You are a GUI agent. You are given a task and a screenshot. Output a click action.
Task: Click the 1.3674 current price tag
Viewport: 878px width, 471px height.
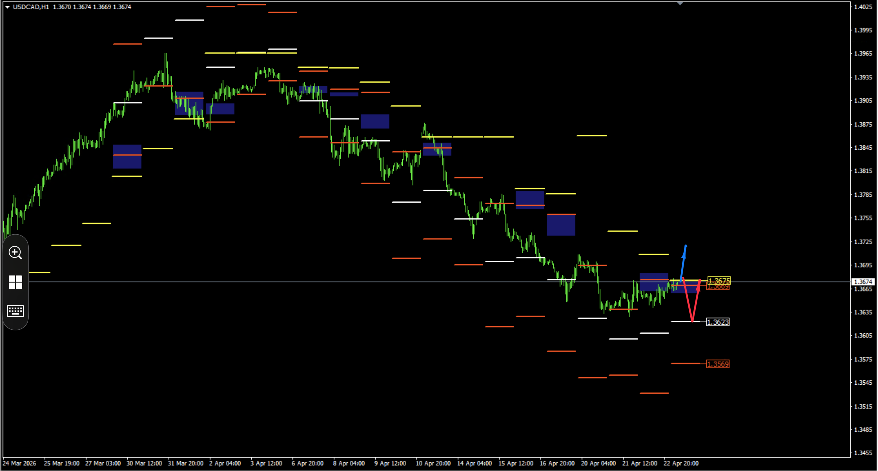pos(864,282)
